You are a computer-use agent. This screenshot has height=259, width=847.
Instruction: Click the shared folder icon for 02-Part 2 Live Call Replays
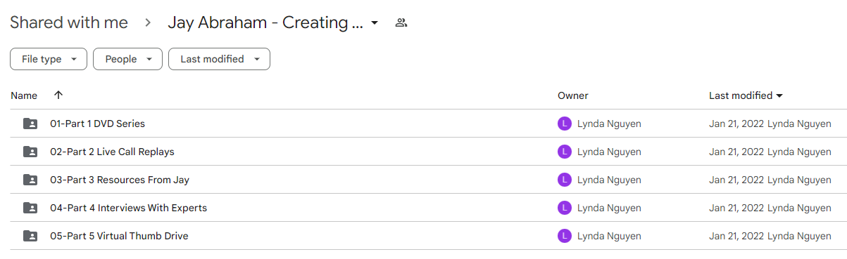pyautogui.click(x=30, y=152)
